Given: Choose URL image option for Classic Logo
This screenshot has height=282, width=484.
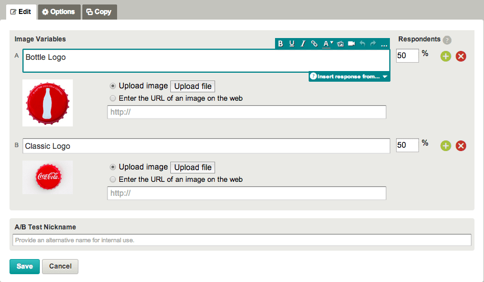Looking at the screenshot, I should (114, 180).
